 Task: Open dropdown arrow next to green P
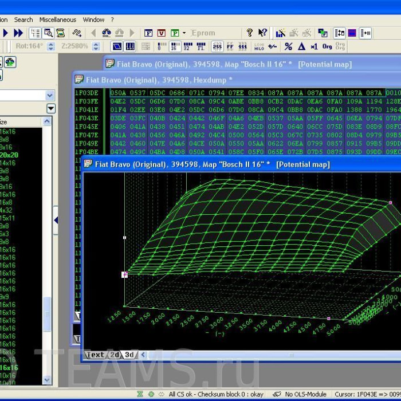tap(184, 33)
